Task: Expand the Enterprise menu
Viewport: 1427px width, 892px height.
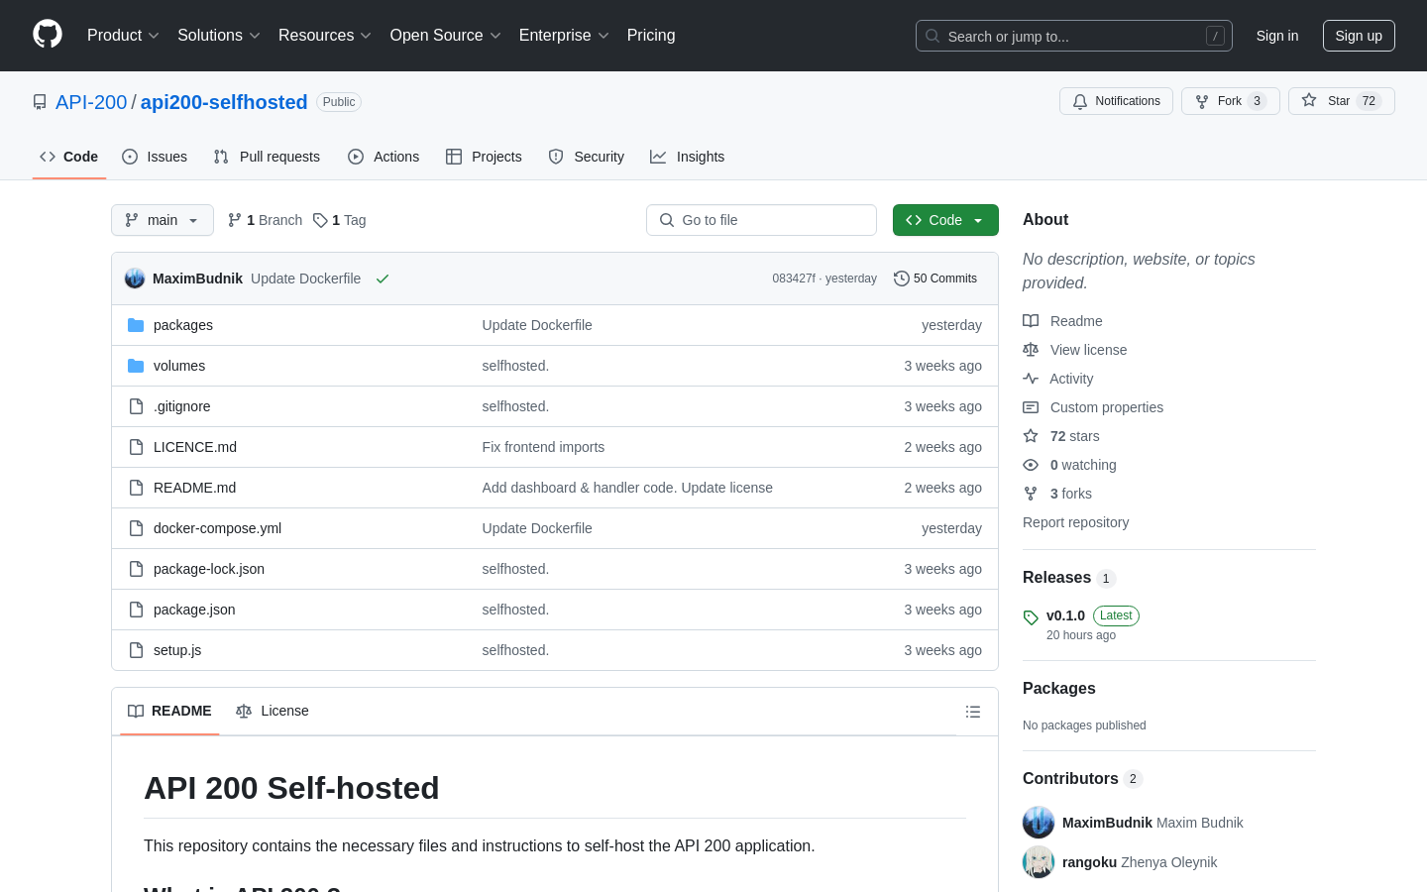Action: coord(564,35)
